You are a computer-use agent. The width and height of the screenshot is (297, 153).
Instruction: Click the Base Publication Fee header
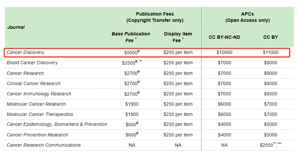(x=131, y=37)
